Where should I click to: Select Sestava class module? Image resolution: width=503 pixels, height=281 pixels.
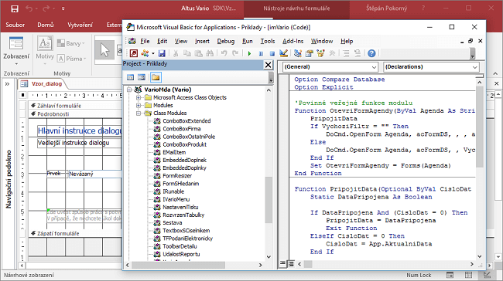click(x=173, y=223)
